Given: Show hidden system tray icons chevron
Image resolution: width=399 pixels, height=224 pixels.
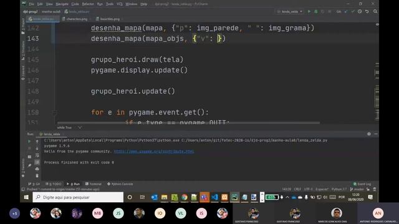Looking at the screenshot, I should [287, 197].
